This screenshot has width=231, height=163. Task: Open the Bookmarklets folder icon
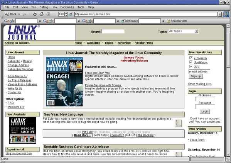click(x=169, y=21)
